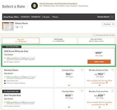The width and height of the screenshot is (117, 110).
Task: Expand Best Flexible Standard Rate chevron
Action: (x=69, y=107)
